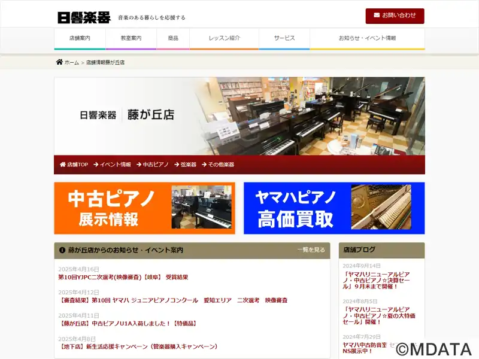Open the ヤマハ中古防音室 blog post
479x359 pixels.
365,348
